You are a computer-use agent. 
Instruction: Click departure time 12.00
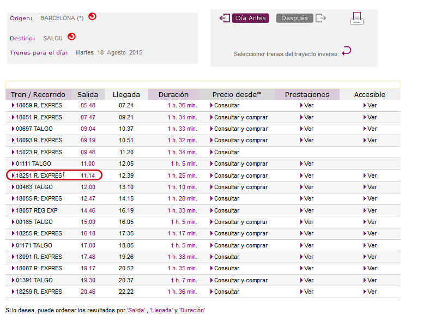click(88, 187)
